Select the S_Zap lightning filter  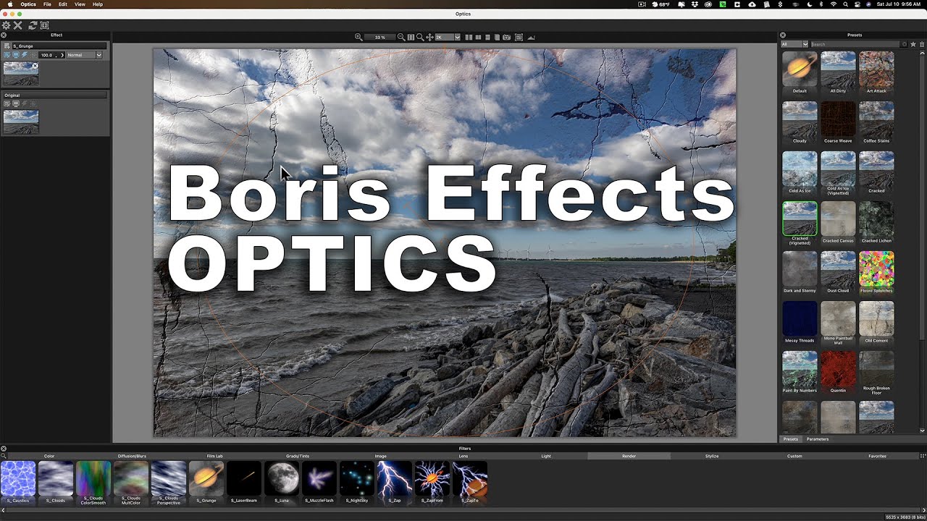pos(395,483)
